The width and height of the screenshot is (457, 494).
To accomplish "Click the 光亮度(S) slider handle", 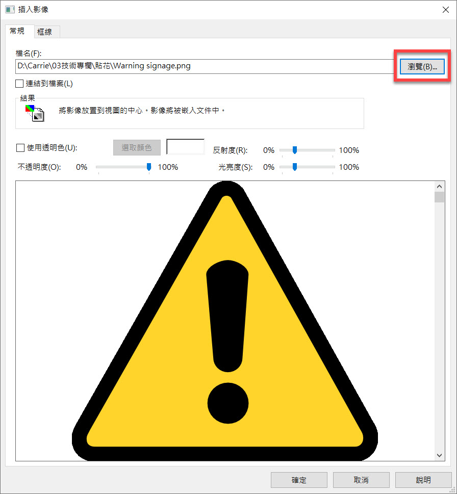I will [295, 167].
